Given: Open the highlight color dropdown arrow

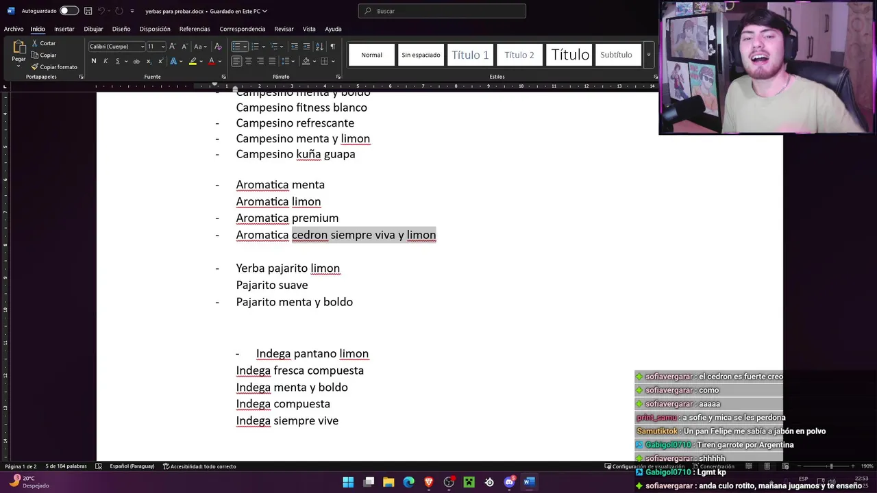Looking at the screenshot, I should point(200,61).
